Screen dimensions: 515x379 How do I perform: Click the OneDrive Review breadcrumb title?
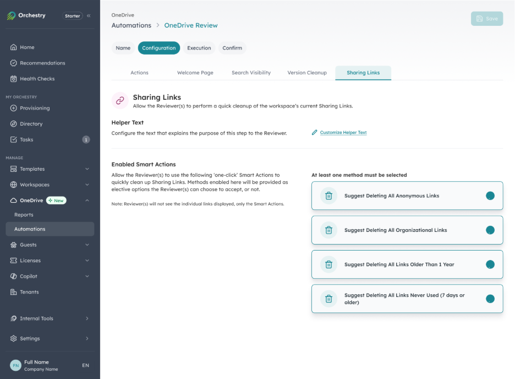[191, 25]
